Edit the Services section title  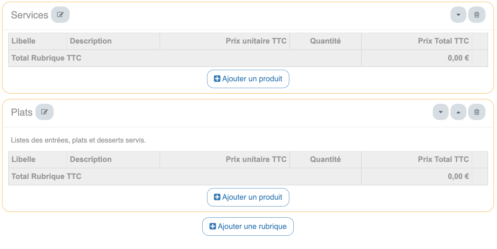coord(60,15)
